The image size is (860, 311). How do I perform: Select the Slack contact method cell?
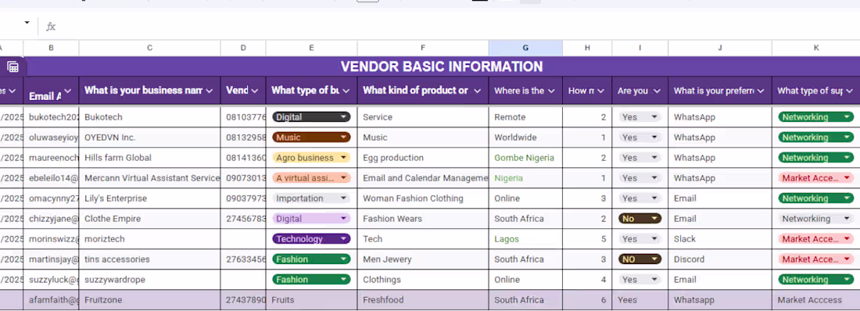[720, 239]
